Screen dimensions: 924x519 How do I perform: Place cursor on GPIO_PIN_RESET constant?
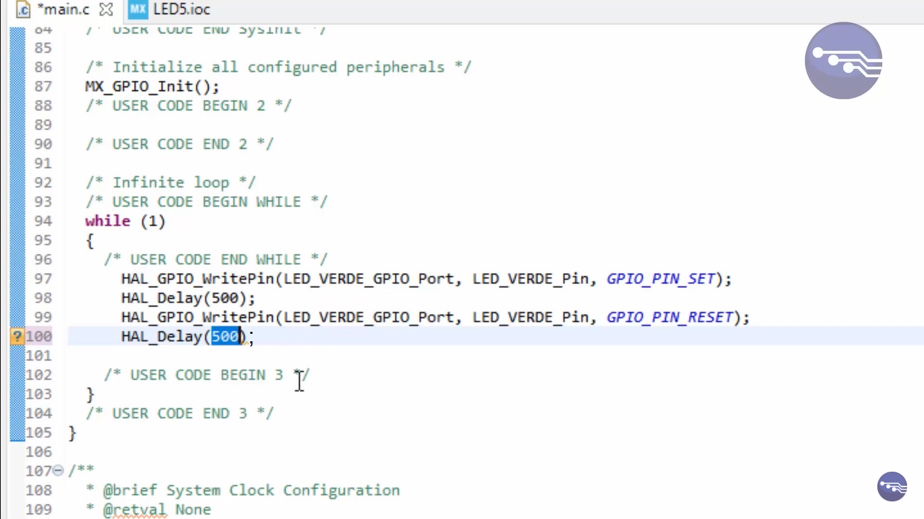670,318
